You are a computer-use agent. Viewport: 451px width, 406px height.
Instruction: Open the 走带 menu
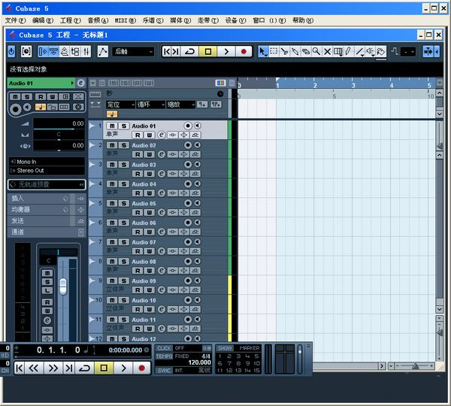[204, 20]
